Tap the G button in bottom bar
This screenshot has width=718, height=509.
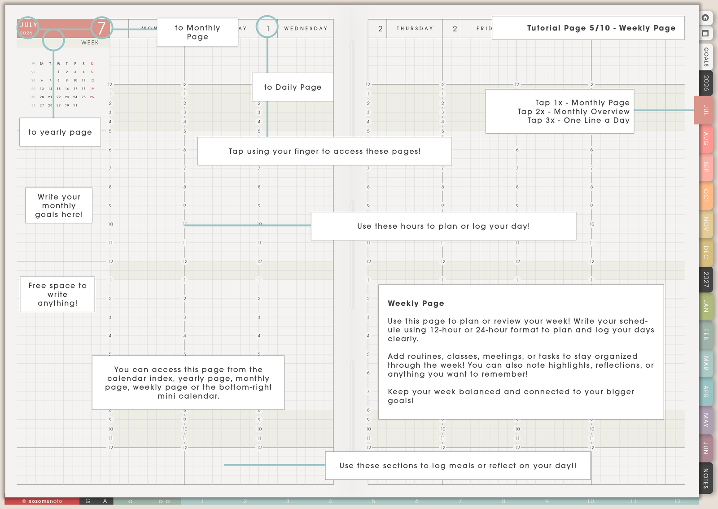point(88,501)
